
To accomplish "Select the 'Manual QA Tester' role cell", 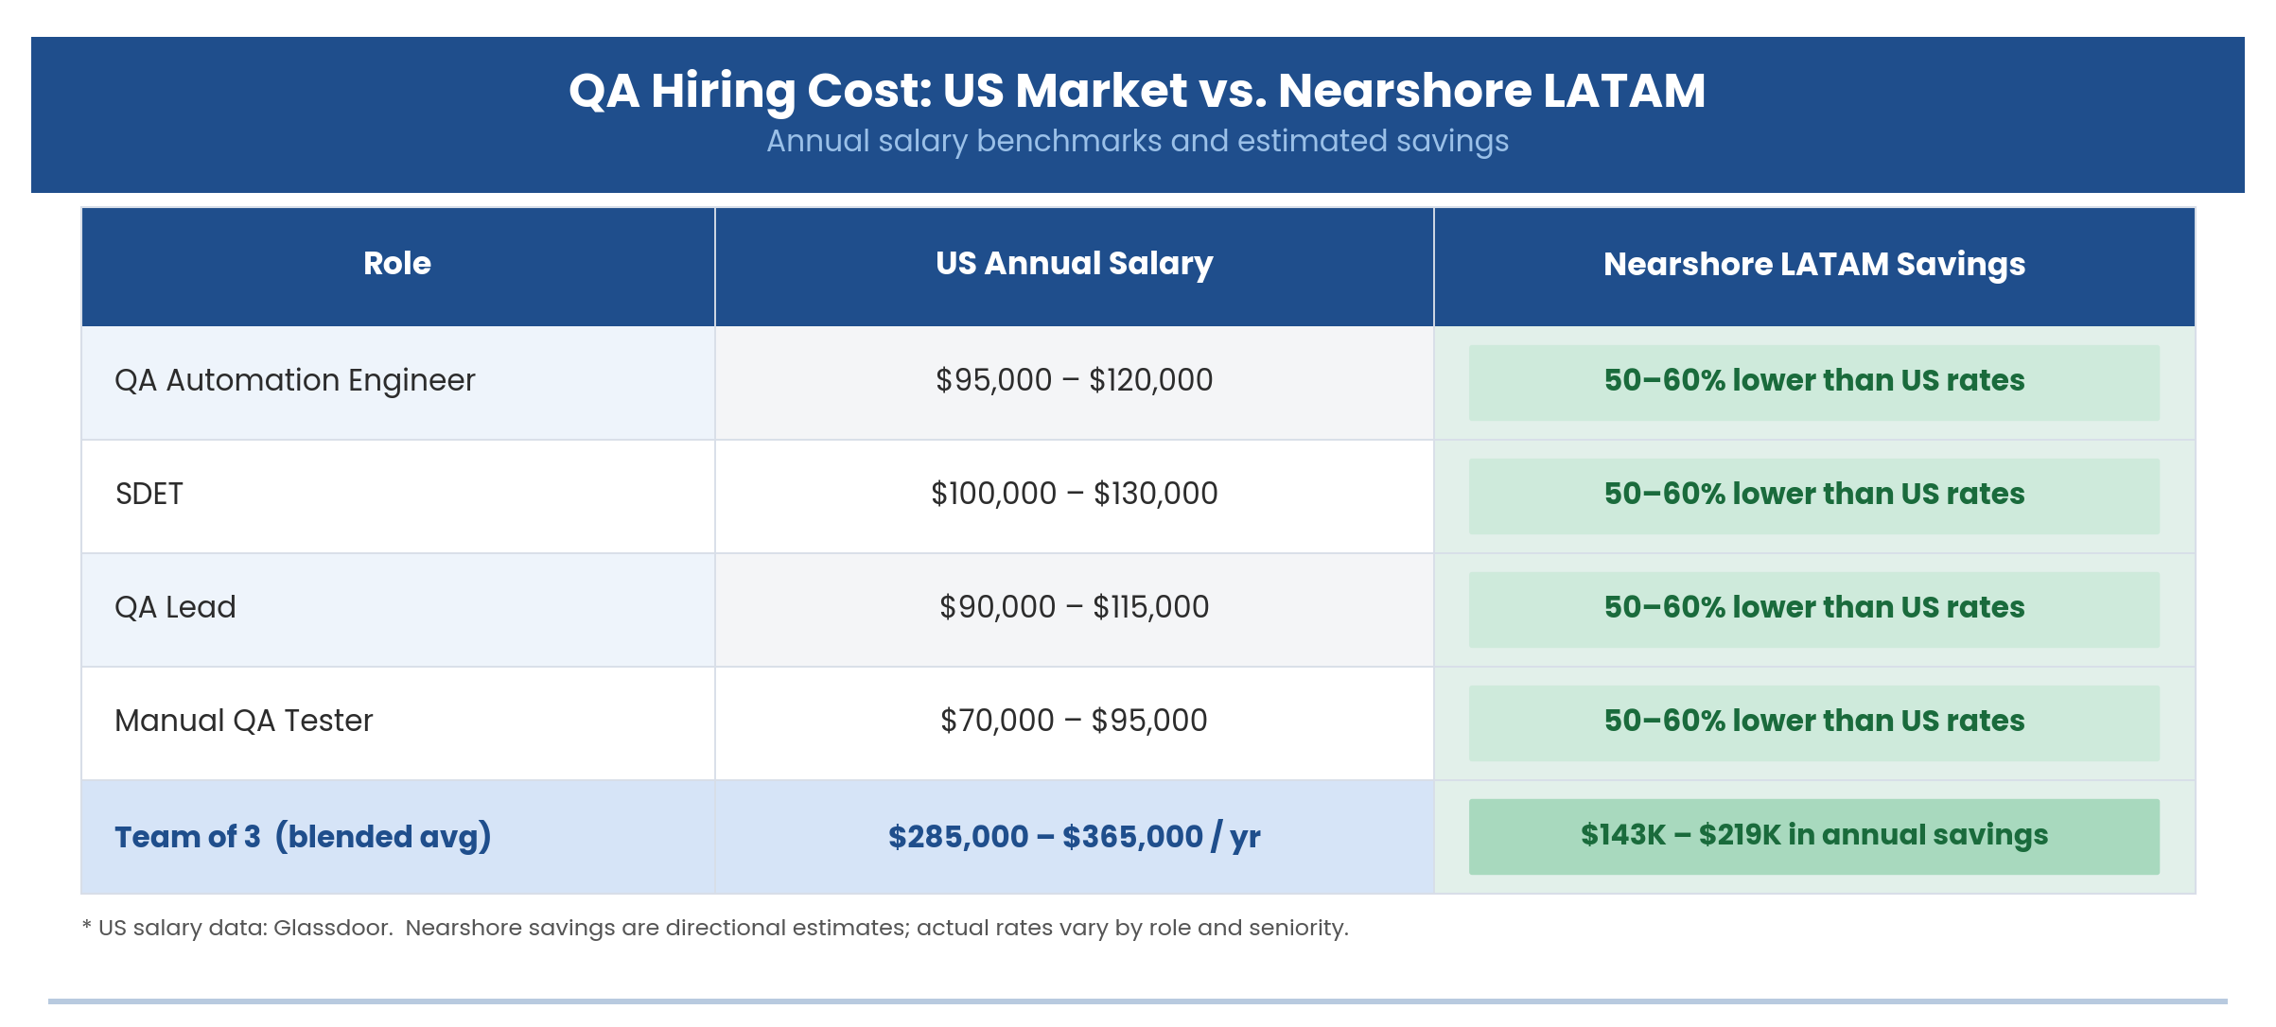I will [x=397, y=723].
